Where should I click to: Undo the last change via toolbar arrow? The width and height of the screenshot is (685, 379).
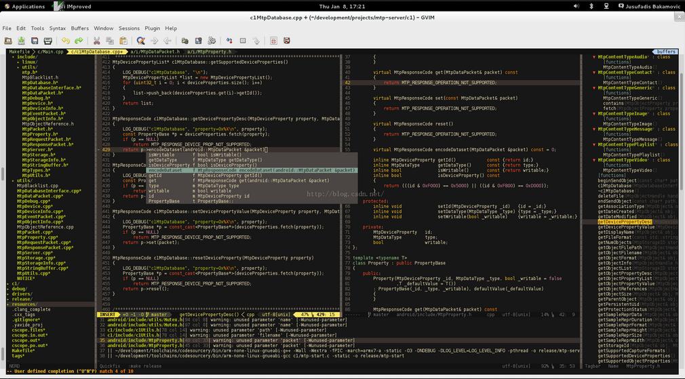[66, 41]
